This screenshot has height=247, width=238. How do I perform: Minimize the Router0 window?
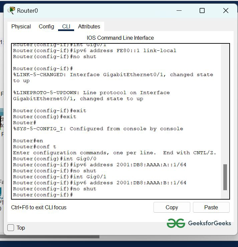[x=178, y=11]
